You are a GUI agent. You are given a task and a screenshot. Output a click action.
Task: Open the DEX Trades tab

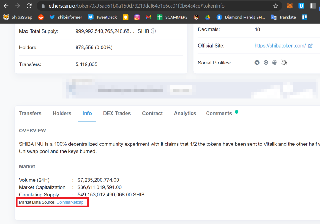tap(117, 113)
